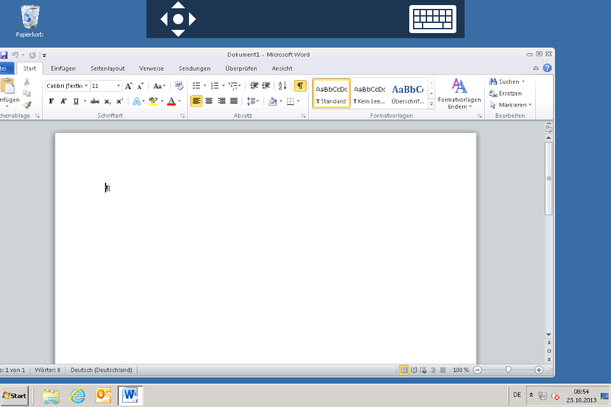The width and height of the screenshot is (611, 407).
Task: Open Internet Explorer from the taskbar
Action: click(x=78, y=396)
